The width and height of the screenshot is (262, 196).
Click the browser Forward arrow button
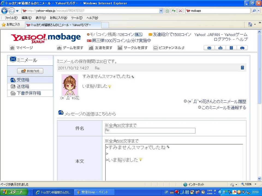tap(11, 11)
